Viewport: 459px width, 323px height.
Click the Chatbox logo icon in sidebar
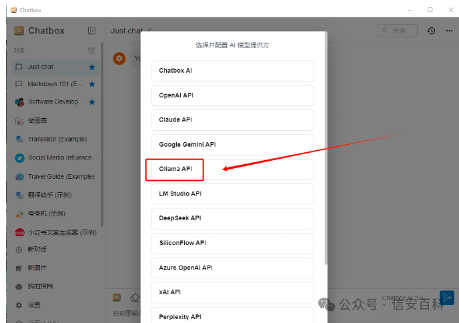coord(19,31)
